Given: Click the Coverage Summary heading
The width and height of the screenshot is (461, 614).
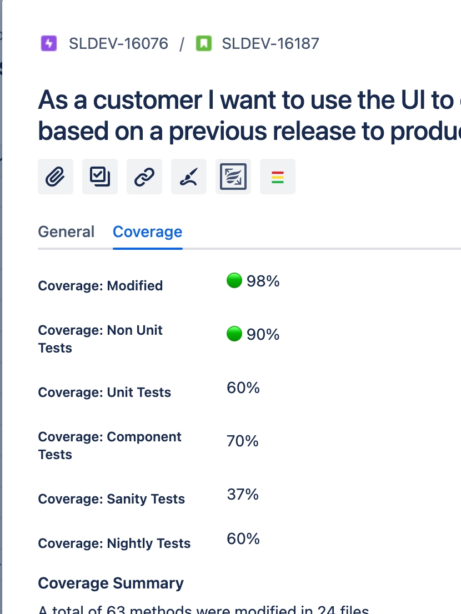Looking at the screenshot, I should pos(111,583).
